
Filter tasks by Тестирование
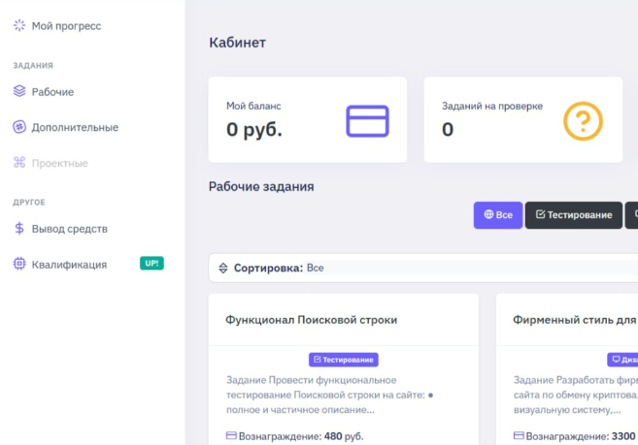click(x=574, y=215)
